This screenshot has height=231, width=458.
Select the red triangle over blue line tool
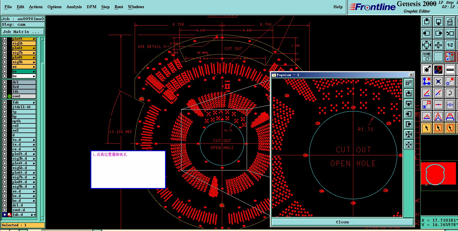pos(427,116)
